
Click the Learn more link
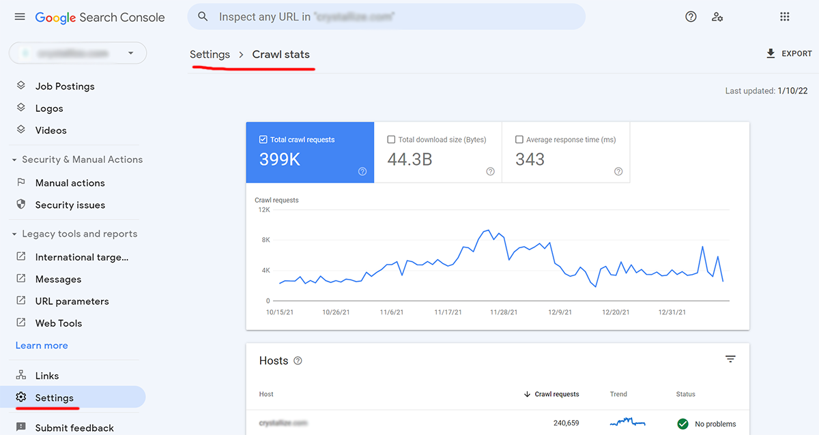[x=42, y=345]
